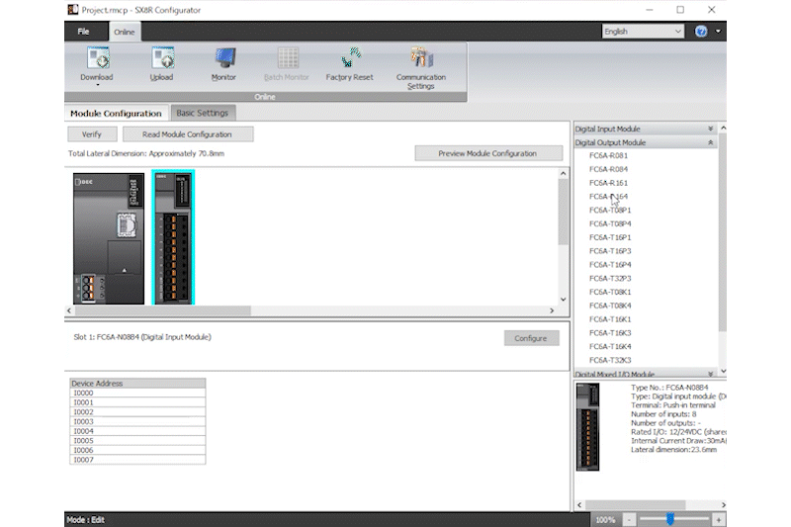
Task: Click the module view scroll down arrow
Action: coord(563,300)
